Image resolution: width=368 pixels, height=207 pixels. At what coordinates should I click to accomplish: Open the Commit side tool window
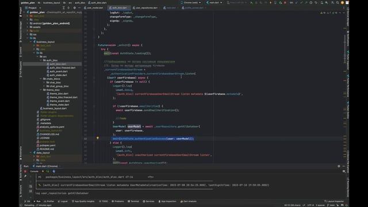coord(21,52)
